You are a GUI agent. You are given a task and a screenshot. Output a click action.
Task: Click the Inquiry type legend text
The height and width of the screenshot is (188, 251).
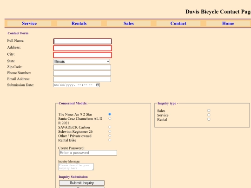pyautogui.click(x=168, y=103)
